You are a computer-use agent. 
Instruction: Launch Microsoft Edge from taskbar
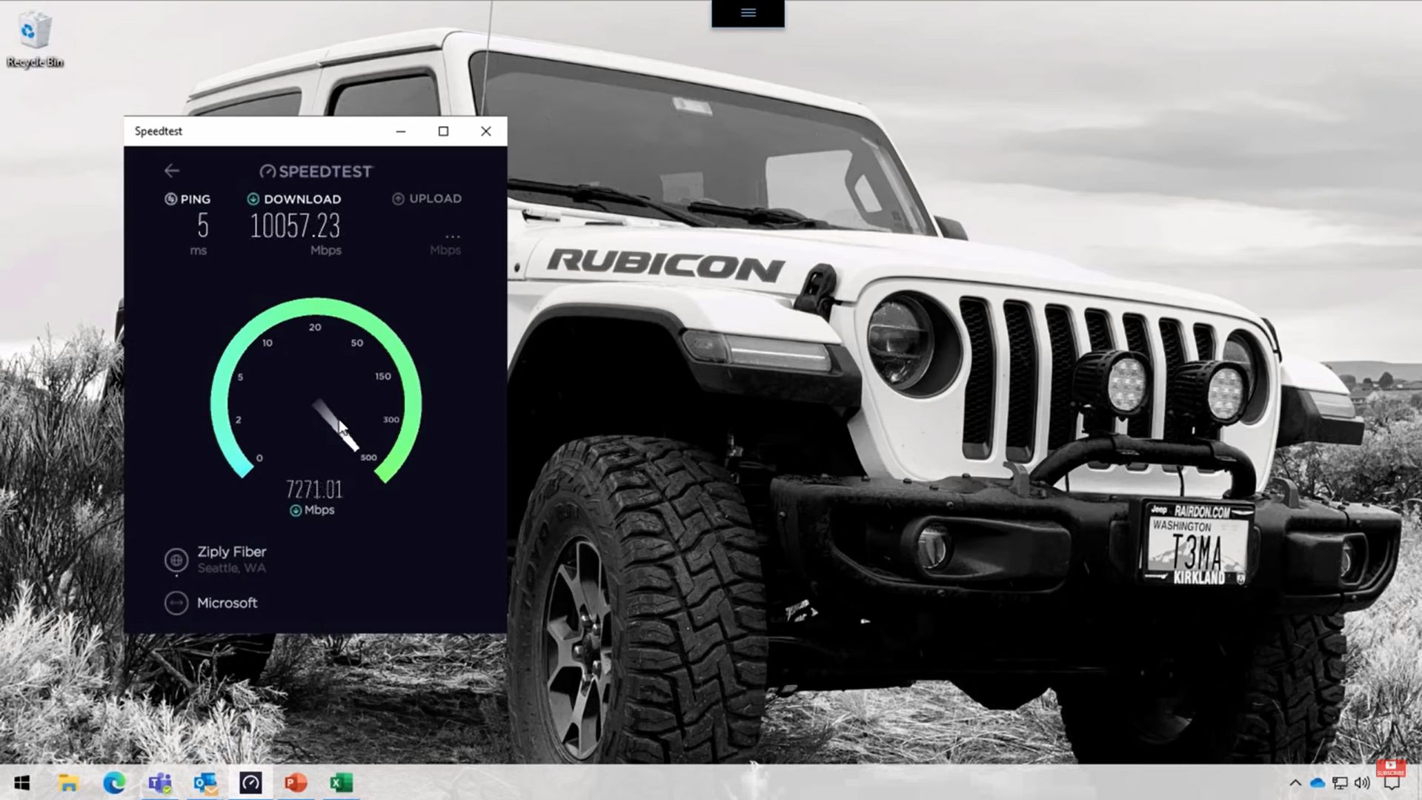click(x=114, y=783)
